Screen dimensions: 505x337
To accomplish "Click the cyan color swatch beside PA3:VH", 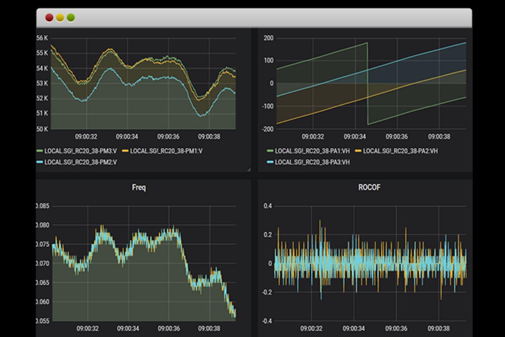I will click(270, 162).
